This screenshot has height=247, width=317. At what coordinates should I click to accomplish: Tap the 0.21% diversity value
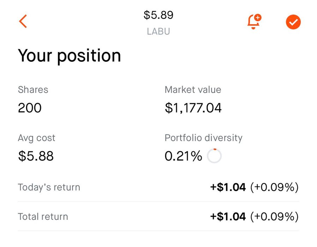click(183, 156)
